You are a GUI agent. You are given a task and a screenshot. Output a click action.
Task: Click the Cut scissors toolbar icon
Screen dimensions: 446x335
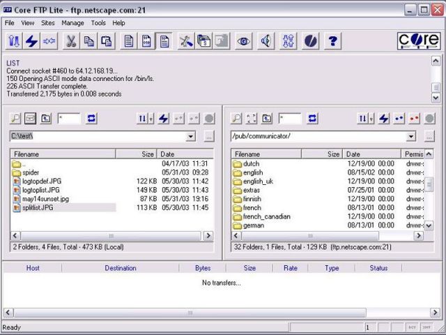[71, 41]
